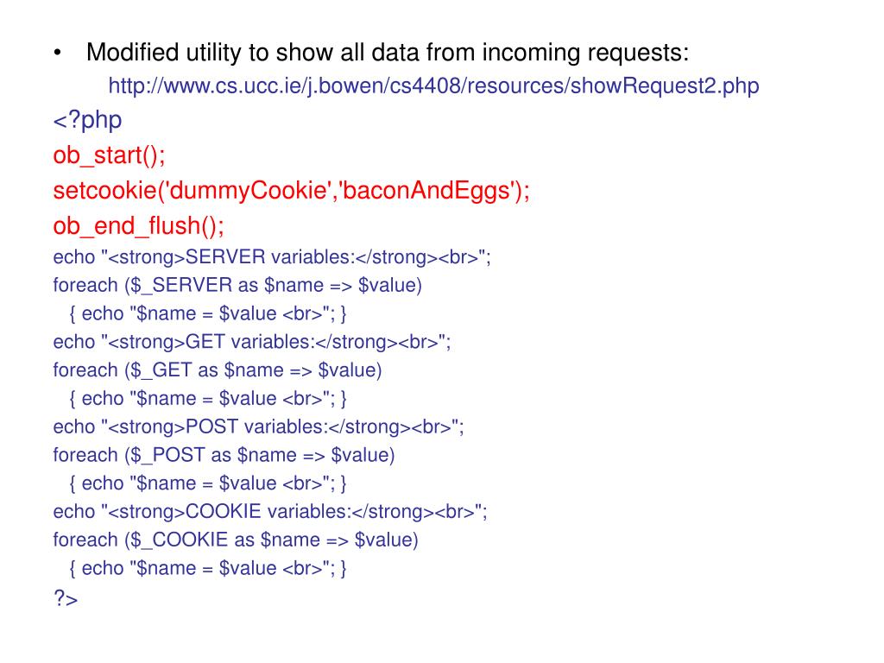Click the foreach ($_SERVER as $name) line
Image resolution: width=884 pixels, height=663 pixels.
click(237, 285)
